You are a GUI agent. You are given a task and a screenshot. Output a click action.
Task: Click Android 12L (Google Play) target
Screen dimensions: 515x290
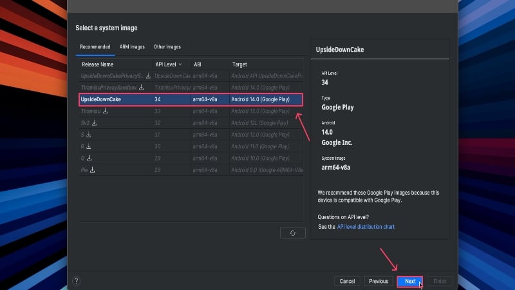(x=259, y=123)
